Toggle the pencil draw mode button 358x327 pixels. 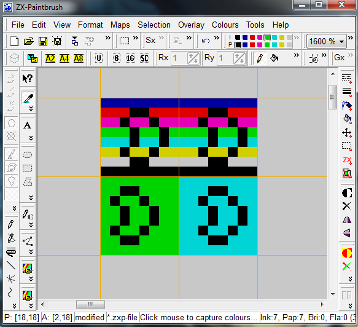(x=260, y=58)
